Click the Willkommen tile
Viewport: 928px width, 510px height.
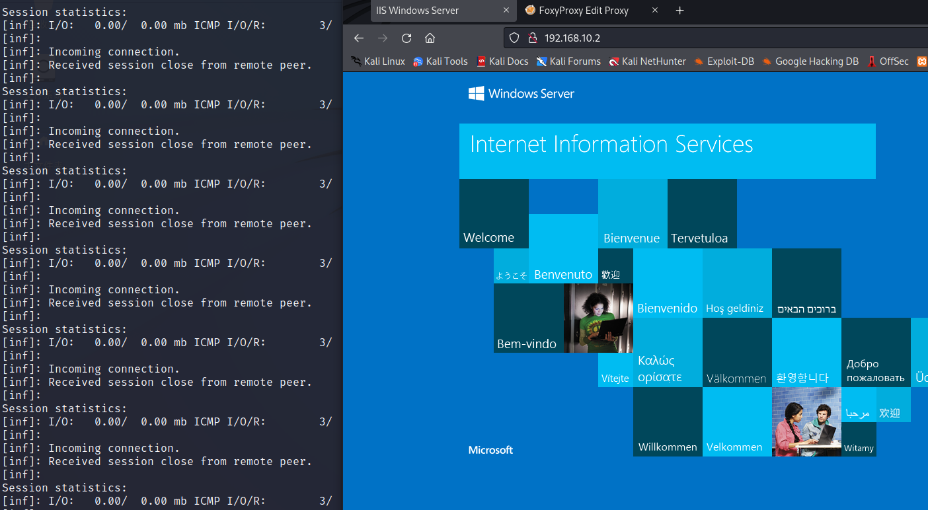point(668,422)
